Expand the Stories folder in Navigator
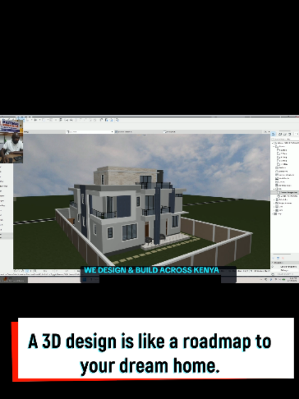The height and width of the screenshot is (399, 299). tap(274, 147)
